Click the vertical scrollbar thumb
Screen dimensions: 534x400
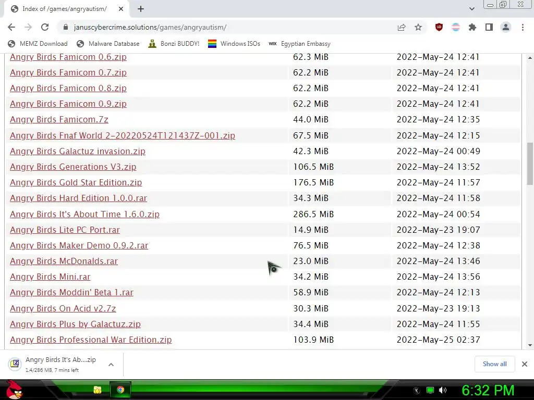tap(530, 164)
